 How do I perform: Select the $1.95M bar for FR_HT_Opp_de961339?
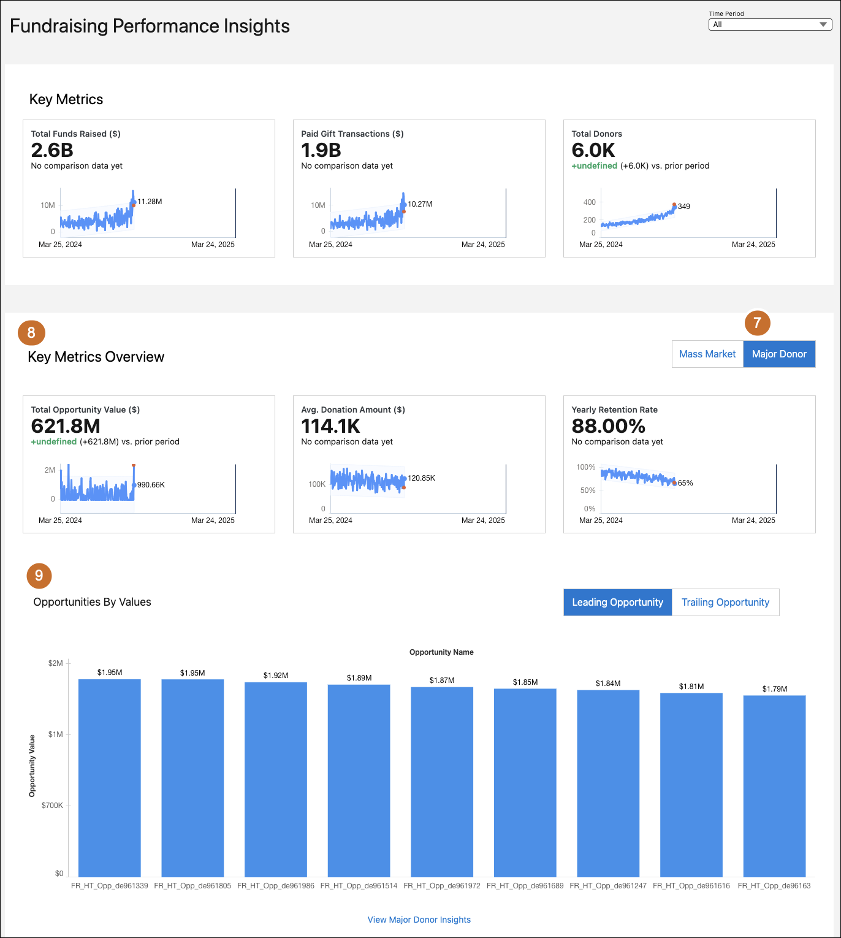109,779
